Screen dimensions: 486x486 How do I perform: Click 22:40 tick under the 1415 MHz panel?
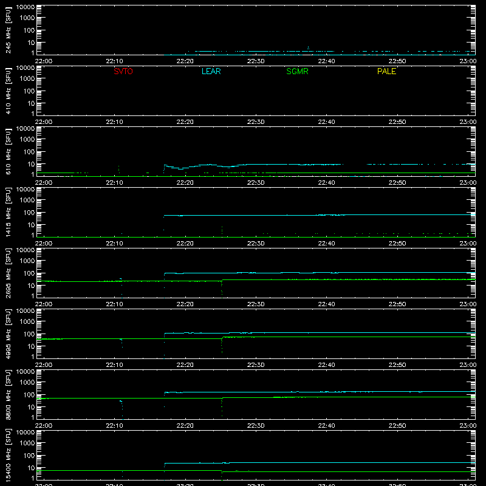click(x=326, y=244)
